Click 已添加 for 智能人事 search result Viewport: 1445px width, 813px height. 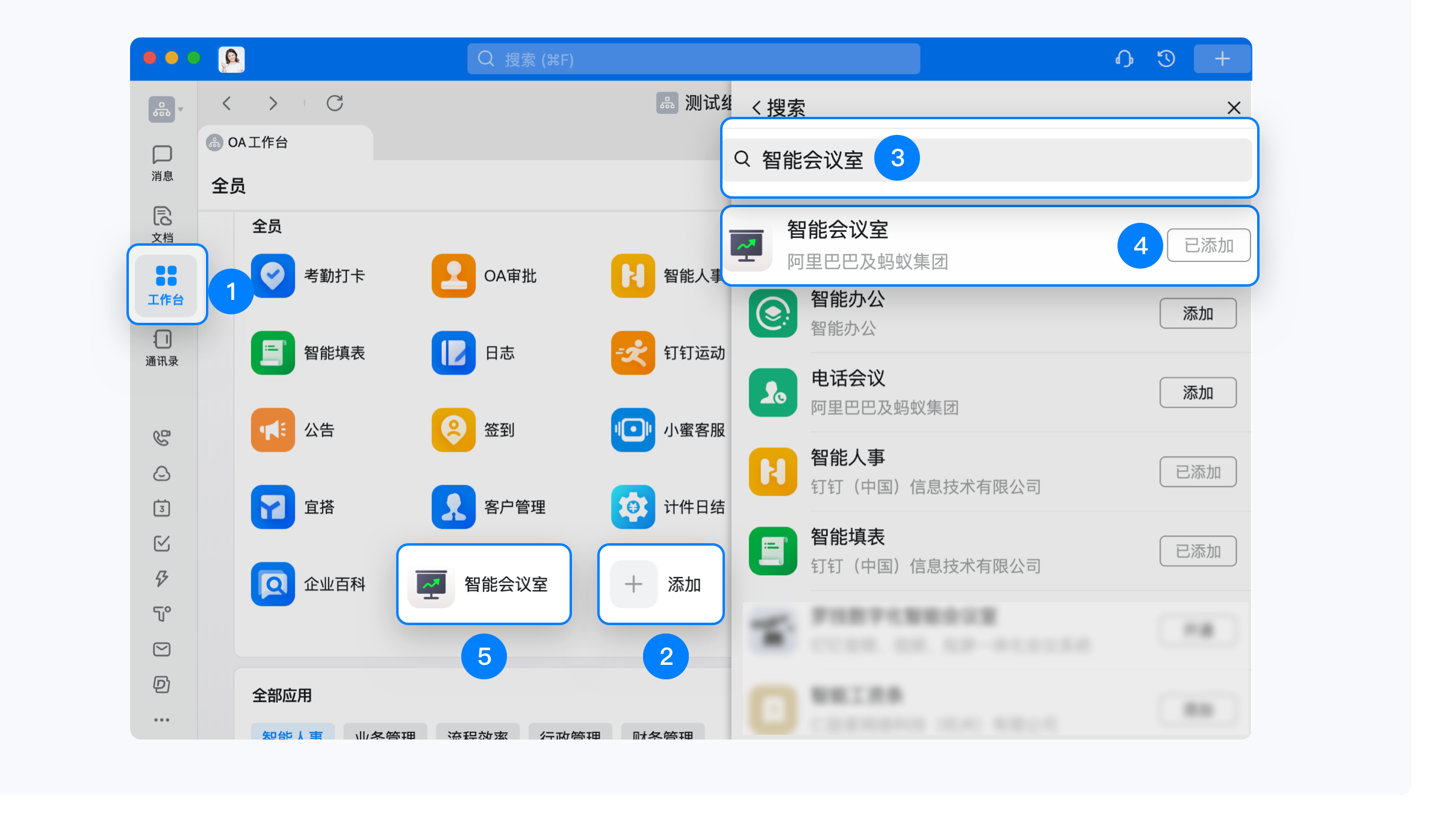point(1198,472)
